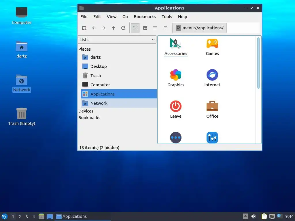Viewport: 295px width, 221px height.
Task: Open the clipboard manager tray icon
Action: pyautogui.click(x=264, y=216)
